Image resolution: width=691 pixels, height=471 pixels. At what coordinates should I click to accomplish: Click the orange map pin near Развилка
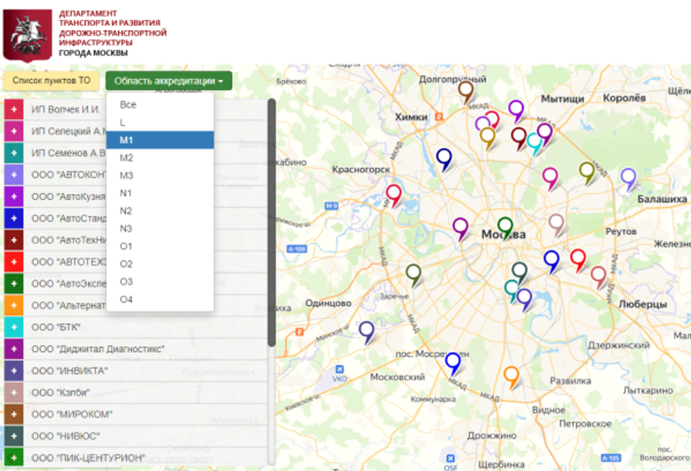pyautogui.click(x=511, y=376)
